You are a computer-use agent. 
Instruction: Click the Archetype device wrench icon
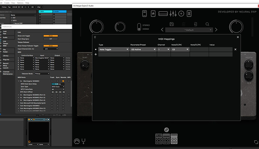[x=33, y=119]
